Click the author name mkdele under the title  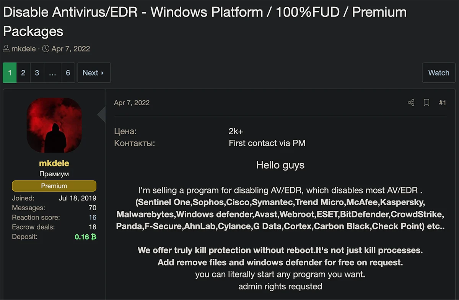(x=24, y=49)
